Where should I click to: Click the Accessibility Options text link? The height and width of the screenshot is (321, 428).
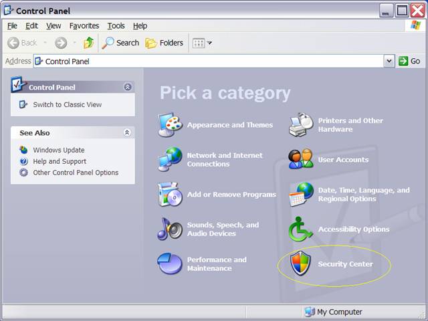point(354,229)
